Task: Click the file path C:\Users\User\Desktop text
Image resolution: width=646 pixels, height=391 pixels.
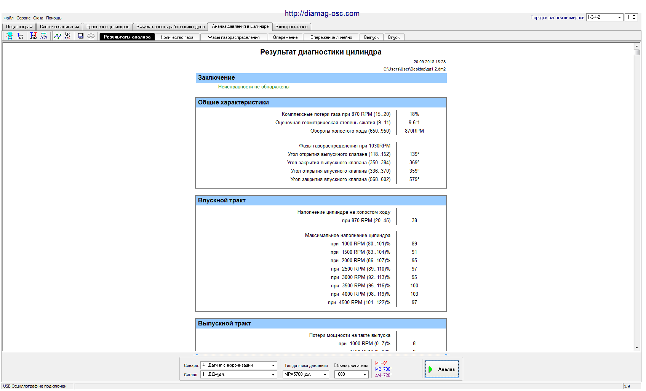Action: pos(414,69)
